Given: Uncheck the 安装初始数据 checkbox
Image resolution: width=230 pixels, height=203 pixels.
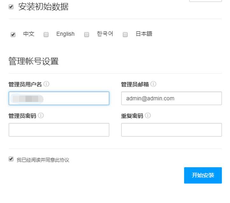Looking at the screenshot, I should click(x=11, y=7).
